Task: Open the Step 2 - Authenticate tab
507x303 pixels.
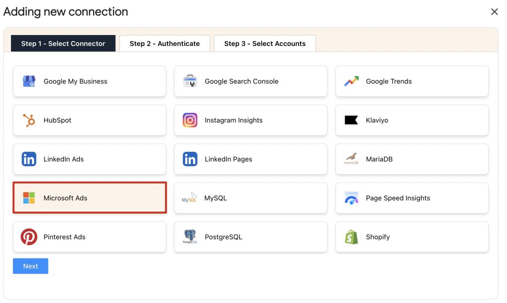Action: [x=164, y=43]
